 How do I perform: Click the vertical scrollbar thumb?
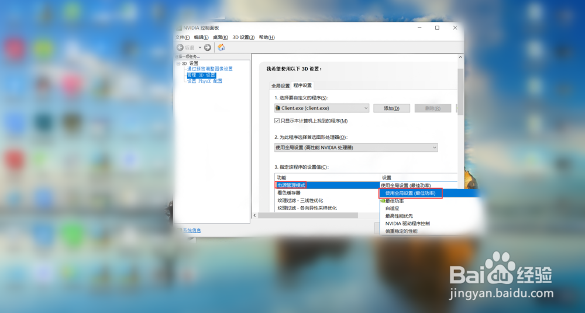coord(460,92)
